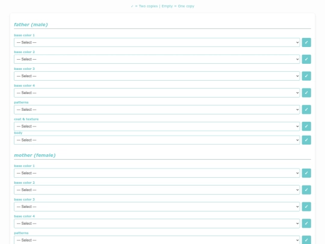Click the 'father (male)' section heading
Viewport: 325px width, 244px height.
click(x=31, y=25)
